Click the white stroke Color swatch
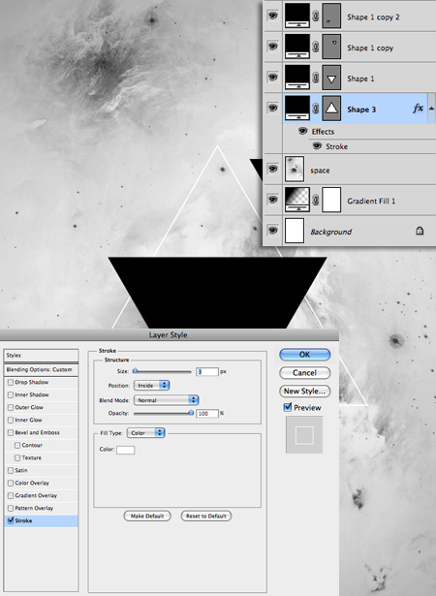Image resolution: width=436 pixels, height=596 pixels. 125,450
